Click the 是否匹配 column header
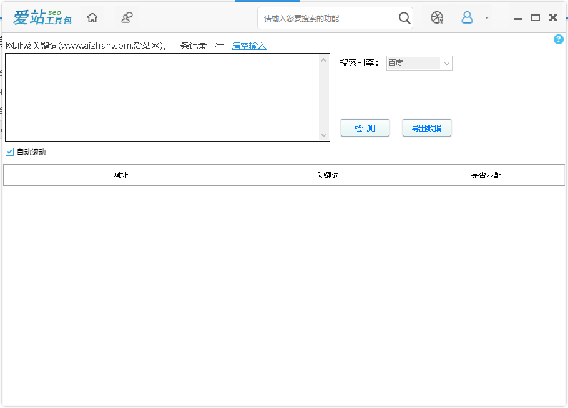 [486, 175]
